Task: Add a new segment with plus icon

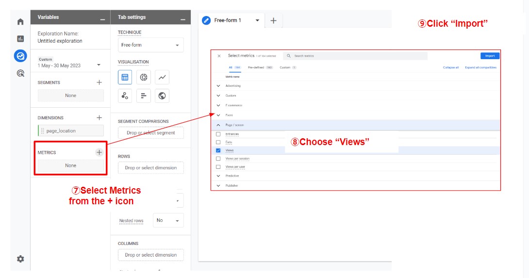Action: (99, 82)
